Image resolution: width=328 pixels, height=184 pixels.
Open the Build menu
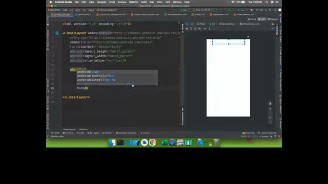144,2
